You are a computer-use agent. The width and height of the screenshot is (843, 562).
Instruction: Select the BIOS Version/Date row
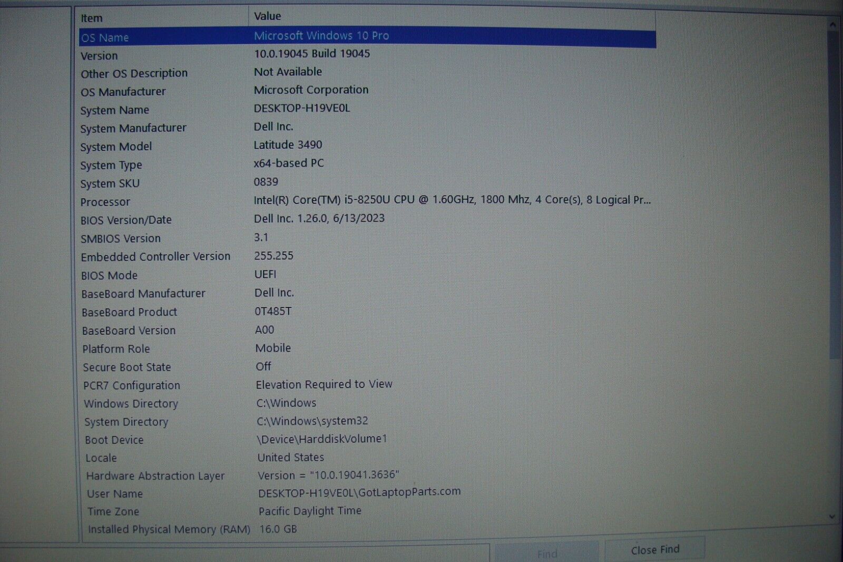tap(368, 219)
